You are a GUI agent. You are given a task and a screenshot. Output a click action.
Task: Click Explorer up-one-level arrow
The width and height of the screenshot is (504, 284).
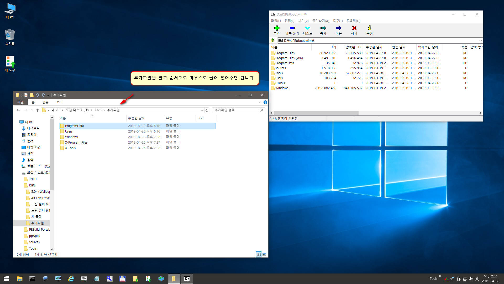[38, 110]
